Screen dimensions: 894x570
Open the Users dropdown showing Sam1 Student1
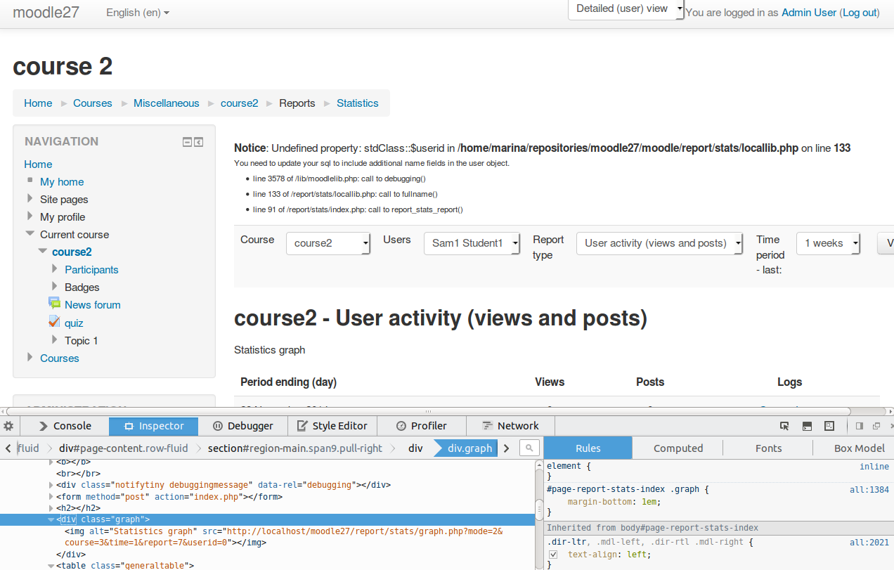(x=472, y=243)
